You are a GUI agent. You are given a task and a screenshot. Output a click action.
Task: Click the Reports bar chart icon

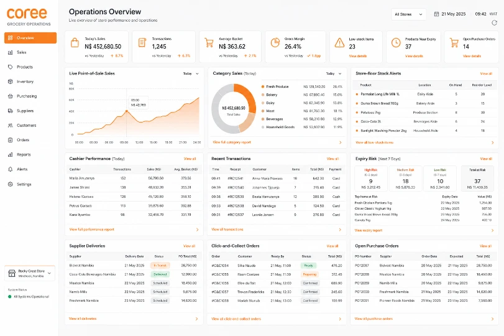tap(11, 154)
